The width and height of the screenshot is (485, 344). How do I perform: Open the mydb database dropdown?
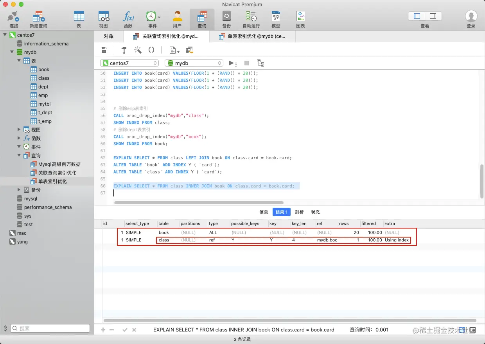(x=194, y=63)
